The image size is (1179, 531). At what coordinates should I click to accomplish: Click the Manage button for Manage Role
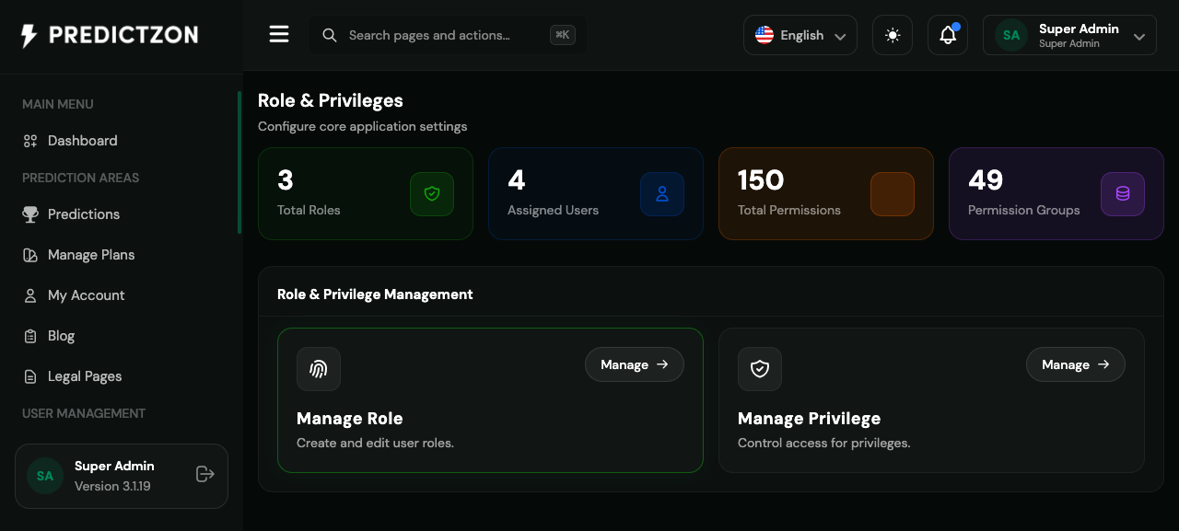(635, 364)
